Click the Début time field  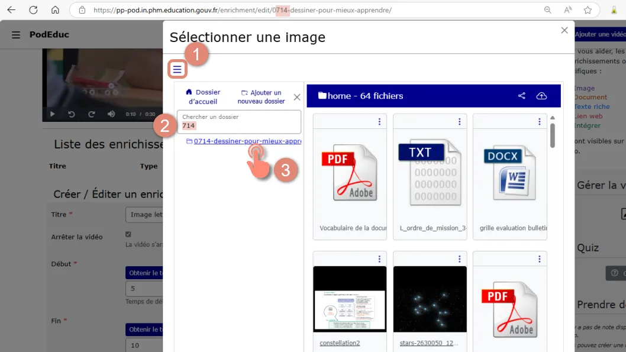pyautogui.click(x=144, y=289)
